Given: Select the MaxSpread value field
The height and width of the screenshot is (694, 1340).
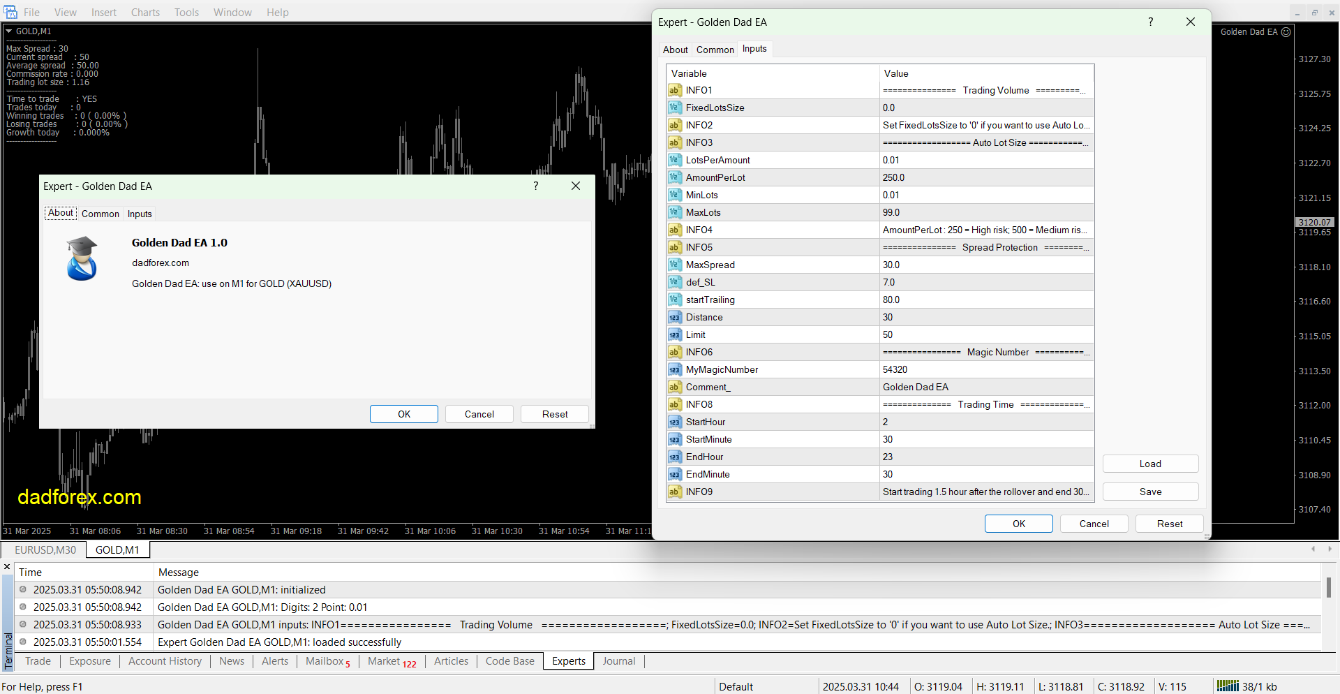Looking at the screenshot, I should click(985, 265).
